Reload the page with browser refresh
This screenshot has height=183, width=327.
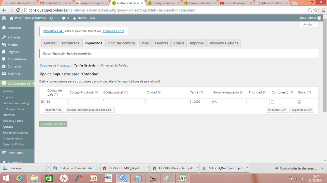point(18,10)
